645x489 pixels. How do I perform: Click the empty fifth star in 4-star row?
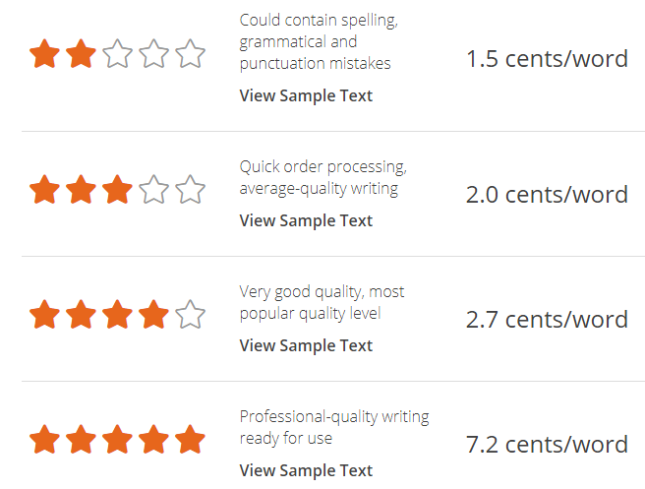click(190, 315)
